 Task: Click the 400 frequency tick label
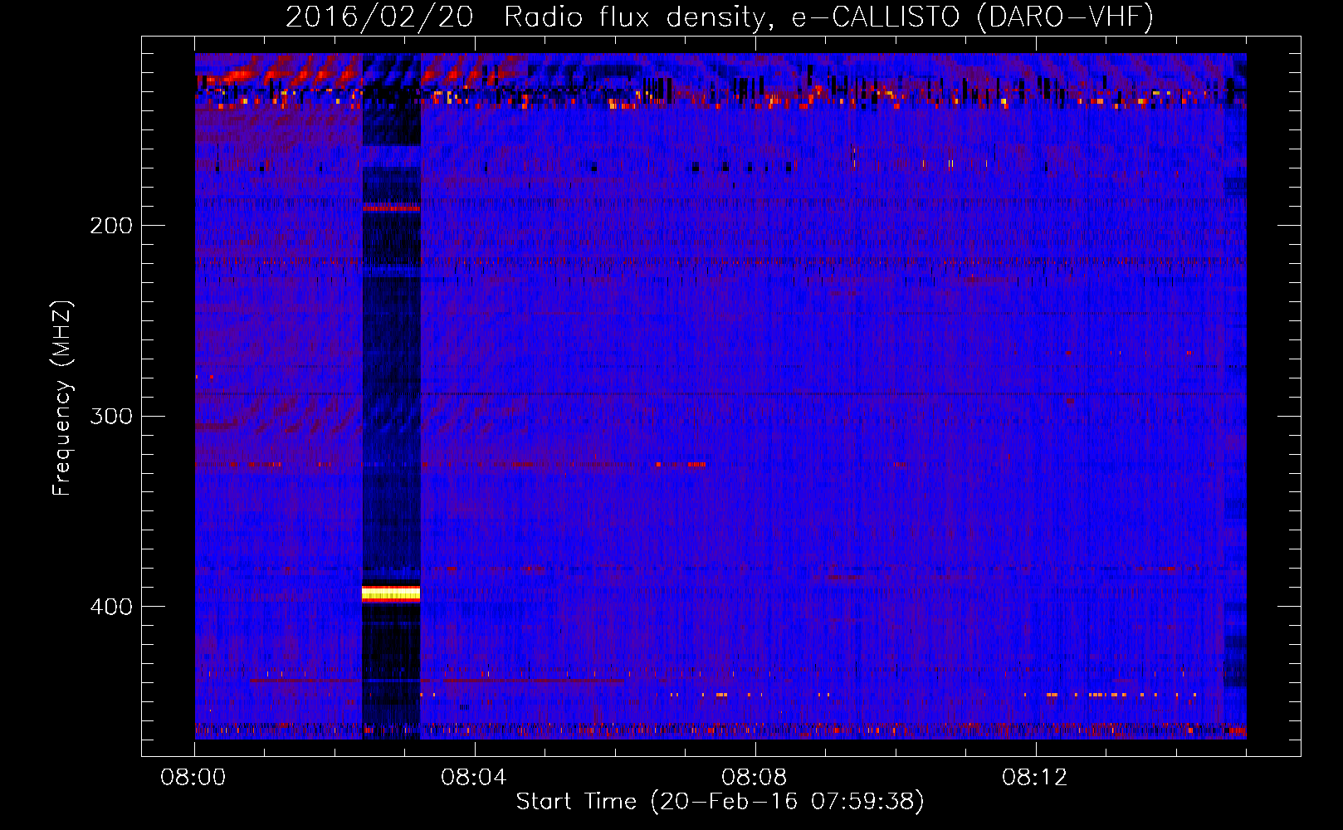click(111, 607)
